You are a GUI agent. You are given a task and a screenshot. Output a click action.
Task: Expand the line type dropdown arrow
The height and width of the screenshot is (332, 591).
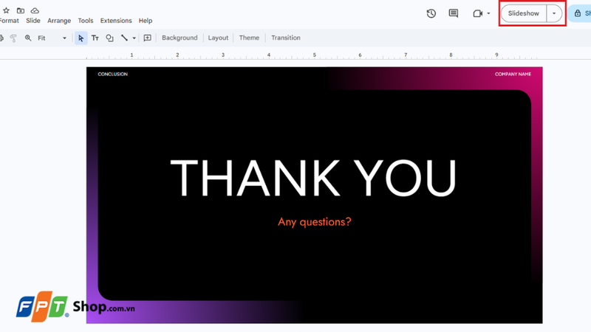[134, 38]
